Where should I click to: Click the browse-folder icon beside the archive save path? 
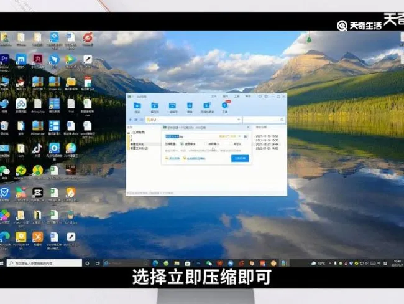pyautogui.click(x=246, y=136)
